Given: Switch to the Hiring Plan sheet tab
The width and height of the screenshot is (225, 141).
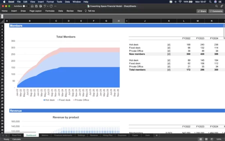Looking at the screenshot, I should tap(108, 135).
